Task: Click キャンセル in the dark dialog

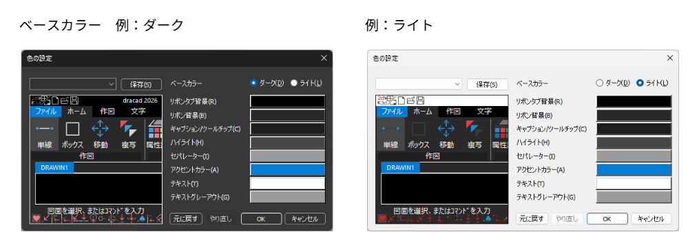Action: coord(305,219)
